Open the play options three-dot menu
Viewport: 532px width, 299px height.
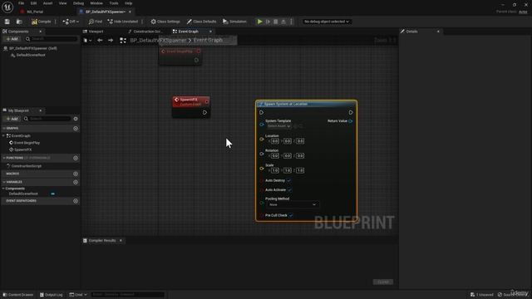[291, 22]
